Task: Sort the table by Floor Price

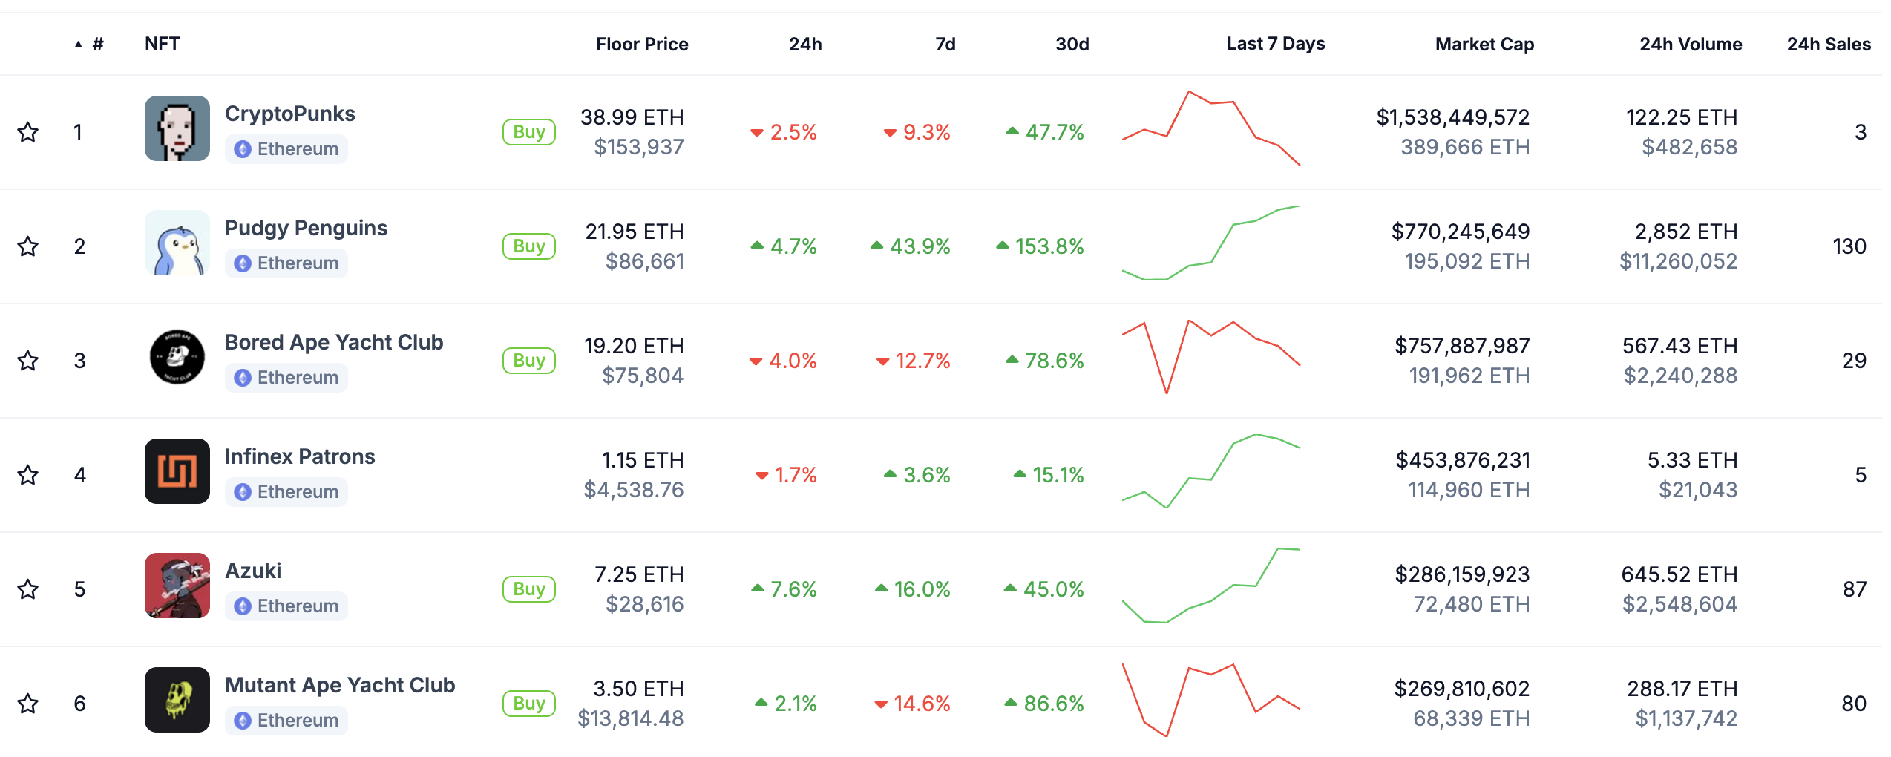Action: [641, 45]
